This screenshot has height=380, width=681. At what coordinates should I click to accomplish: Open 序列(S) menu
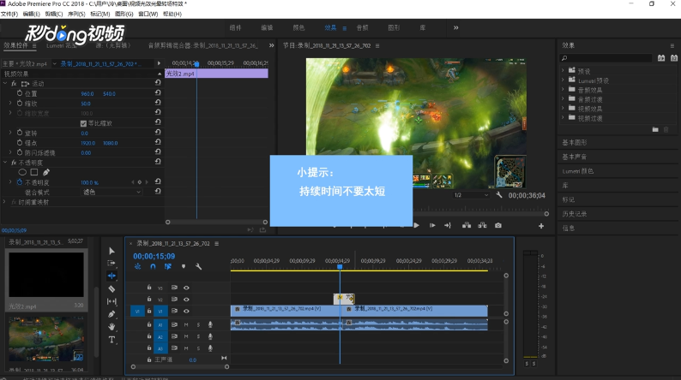[x=76, y=14]
